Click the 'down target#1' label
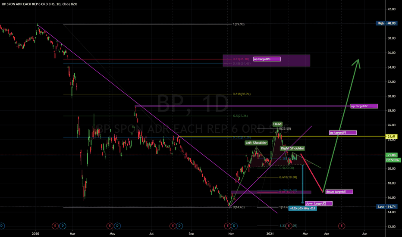402x237 pixels. click(339, 192)
